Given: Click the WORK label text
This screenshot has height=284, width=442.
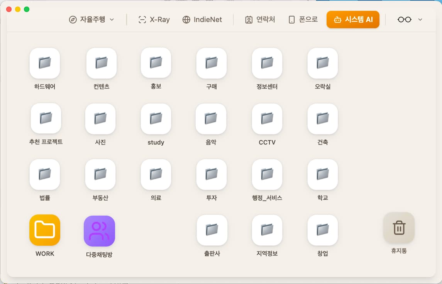Looking at the screenshot, I should [45, 253].
